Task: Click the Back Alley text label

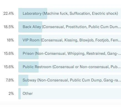Action: pyautogui.click(x=32, y=27)
